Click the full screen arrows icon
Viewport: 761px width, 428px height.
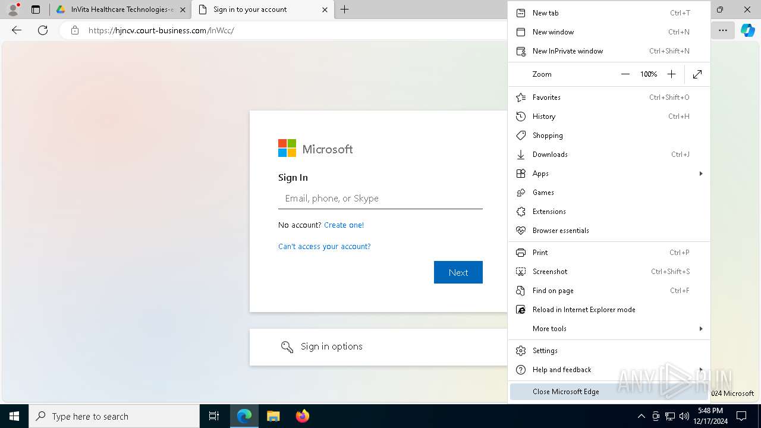coord(697,74)
